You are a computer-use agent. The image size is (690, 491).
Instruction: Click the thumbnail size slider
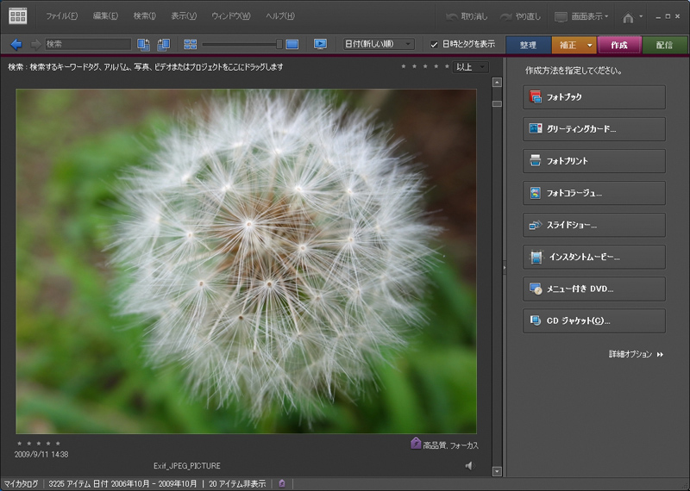coord(241,44)
